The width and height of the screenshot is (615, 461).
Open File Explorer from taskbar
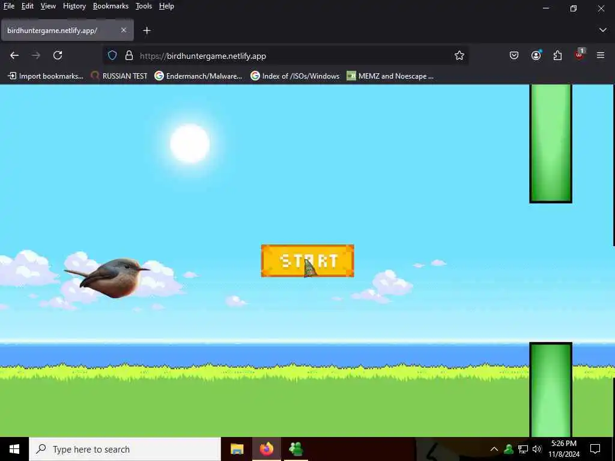(x=237, y=449)
